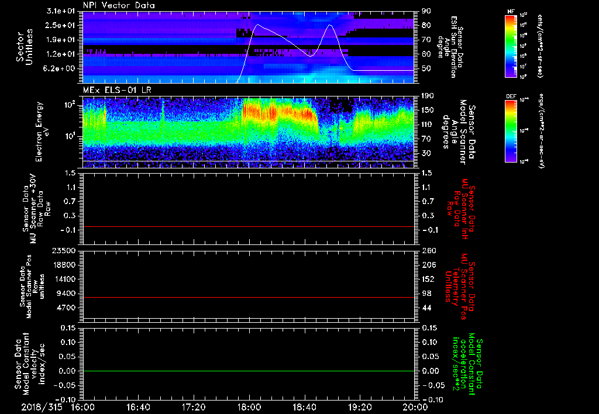Click the 152 telemetry tick label
This screenshot has width=599, height=414.
429,279
